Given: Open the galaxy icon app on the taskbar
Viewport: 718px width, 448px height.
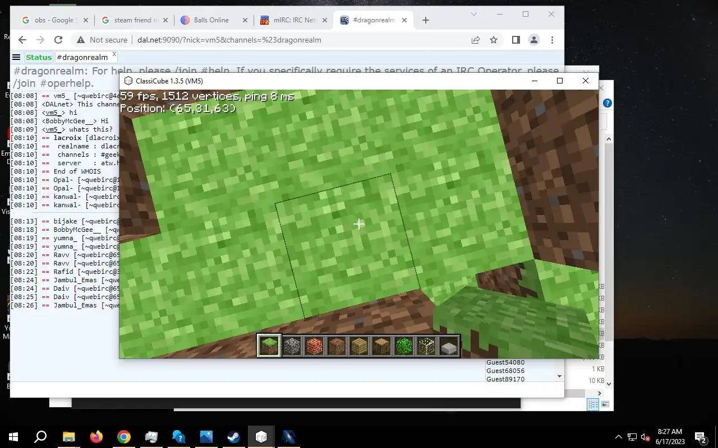Looking at the screenshot, I should 288,437.
